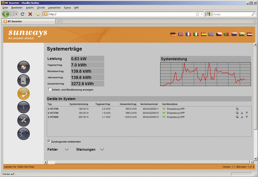The image size is (258, 177).
Task: Click into the Google search field
Action: pyautogui.click(x=232, y=14)
